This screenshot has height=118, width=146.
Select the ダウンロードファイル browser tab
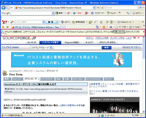point(36,27)
